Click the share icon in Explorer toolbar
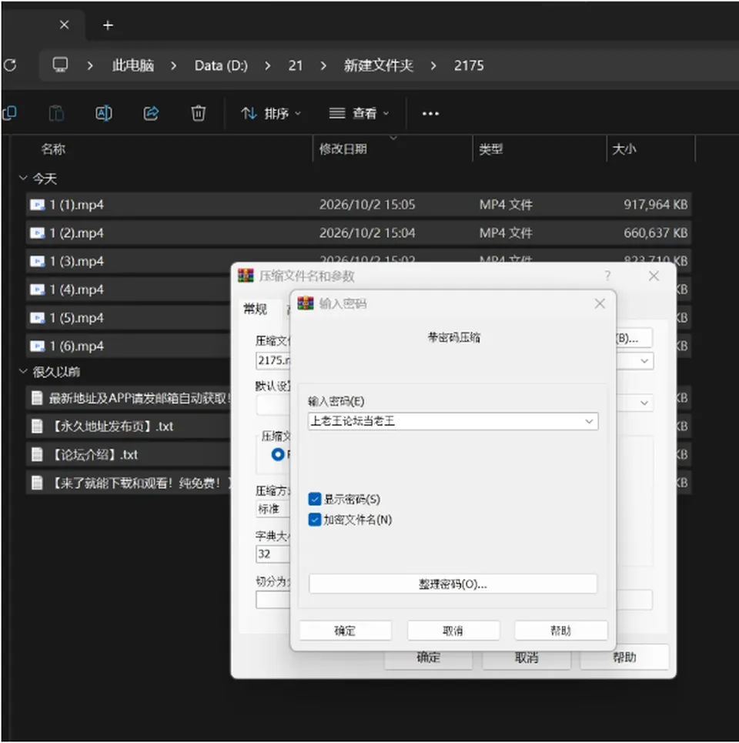This screenshot has height=743, width=739. 151,113
